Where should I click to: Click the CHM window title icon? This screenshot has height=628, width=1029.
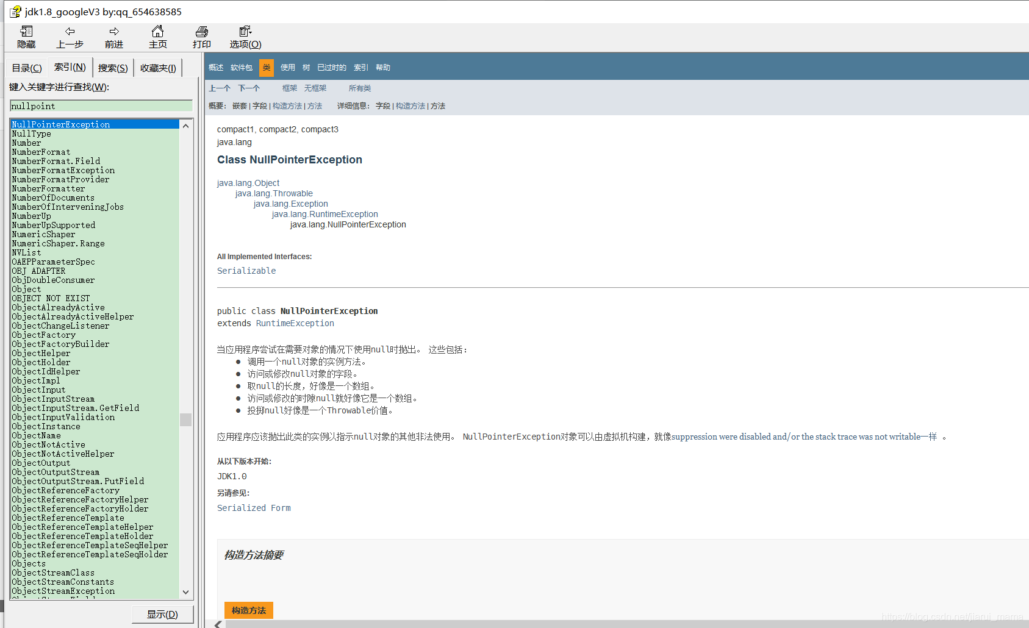15,12
